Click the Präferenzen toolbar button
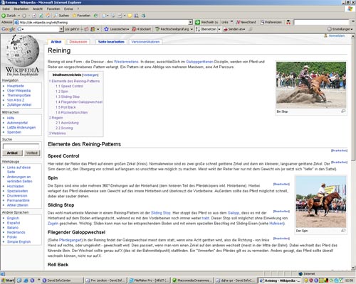Viewport: 356px width, 284px height. (271, 22)
